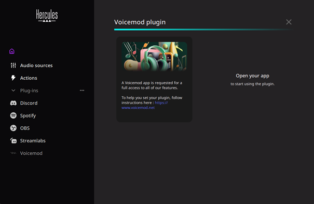This screenshot has height=204, width=314.
Task: Click the Hercules logo
Action: (47, 16)
